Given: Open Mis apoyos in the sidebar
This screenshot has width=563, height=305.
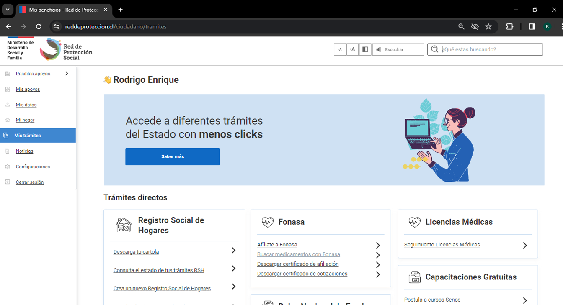Looking at the screenshot, I should coord(28,89).
